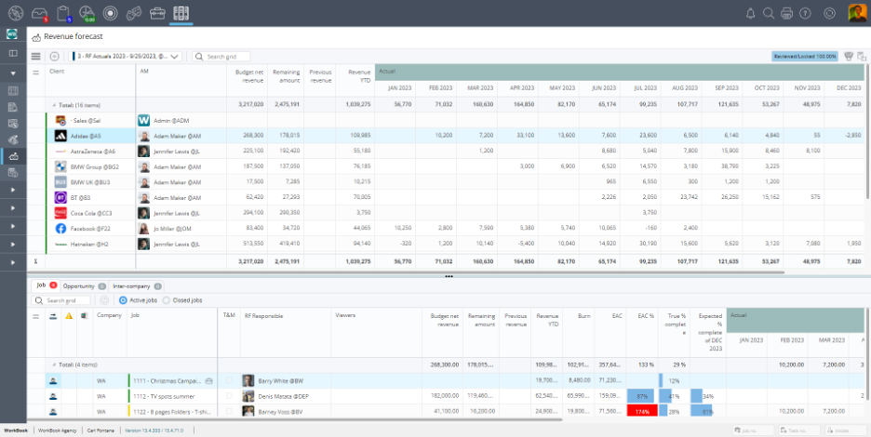The height and width of the screenshot is (437, 871).
Task: Click the clear filter icon near Reviewed/Locked
Action: click(848, 56)
